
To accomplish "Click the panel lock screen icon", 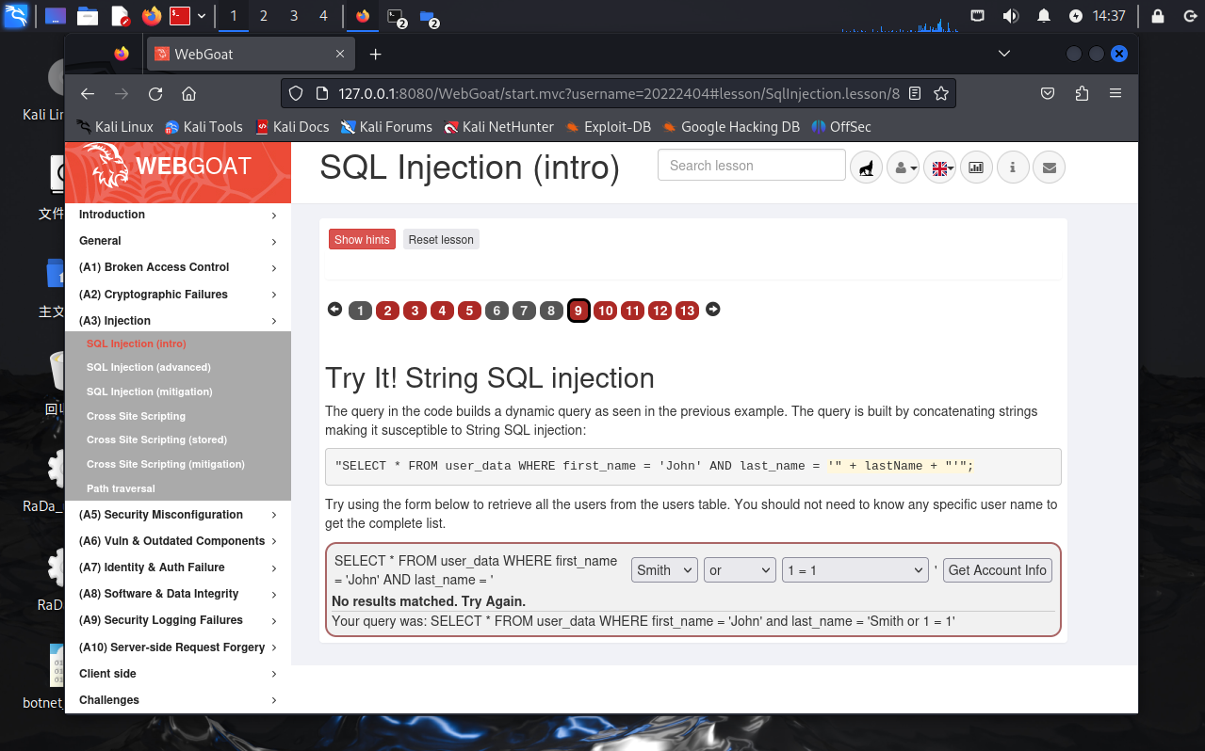I will click(1158, 16).
